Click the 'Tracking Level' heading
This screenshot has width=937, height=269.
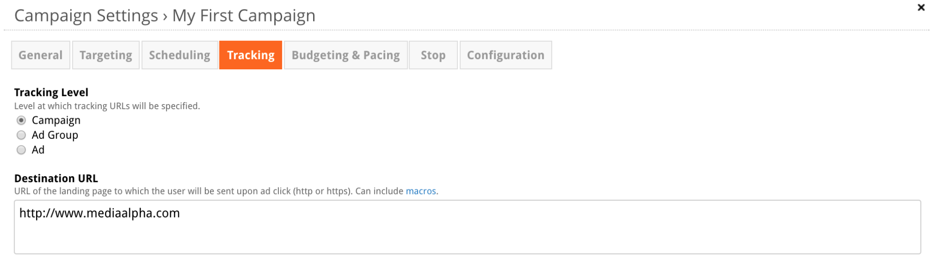pos(51,92)
